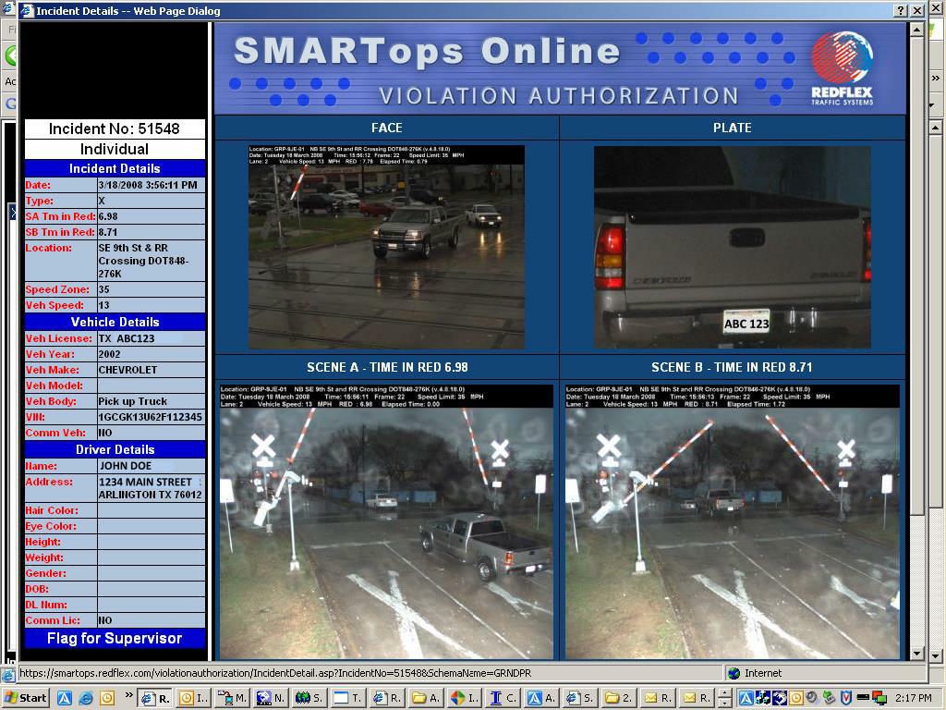
Task: Click the Flag for Supervisor button
Action: click(x=115, y=638)
